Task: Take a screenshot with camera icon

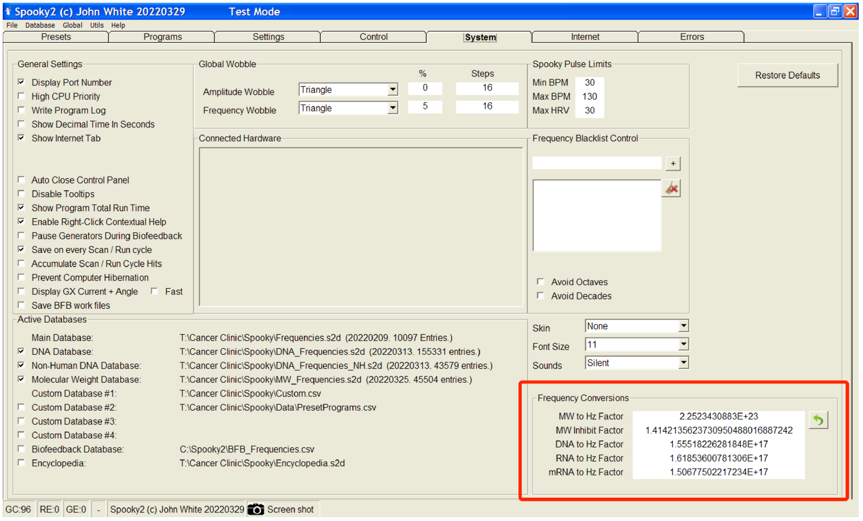Action: coord(256,510)
